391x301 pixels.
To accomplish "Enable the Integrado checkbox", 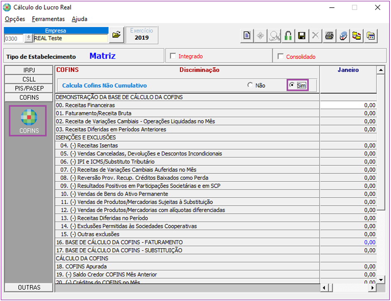I will pyautogui.click(x=173, y=56).
